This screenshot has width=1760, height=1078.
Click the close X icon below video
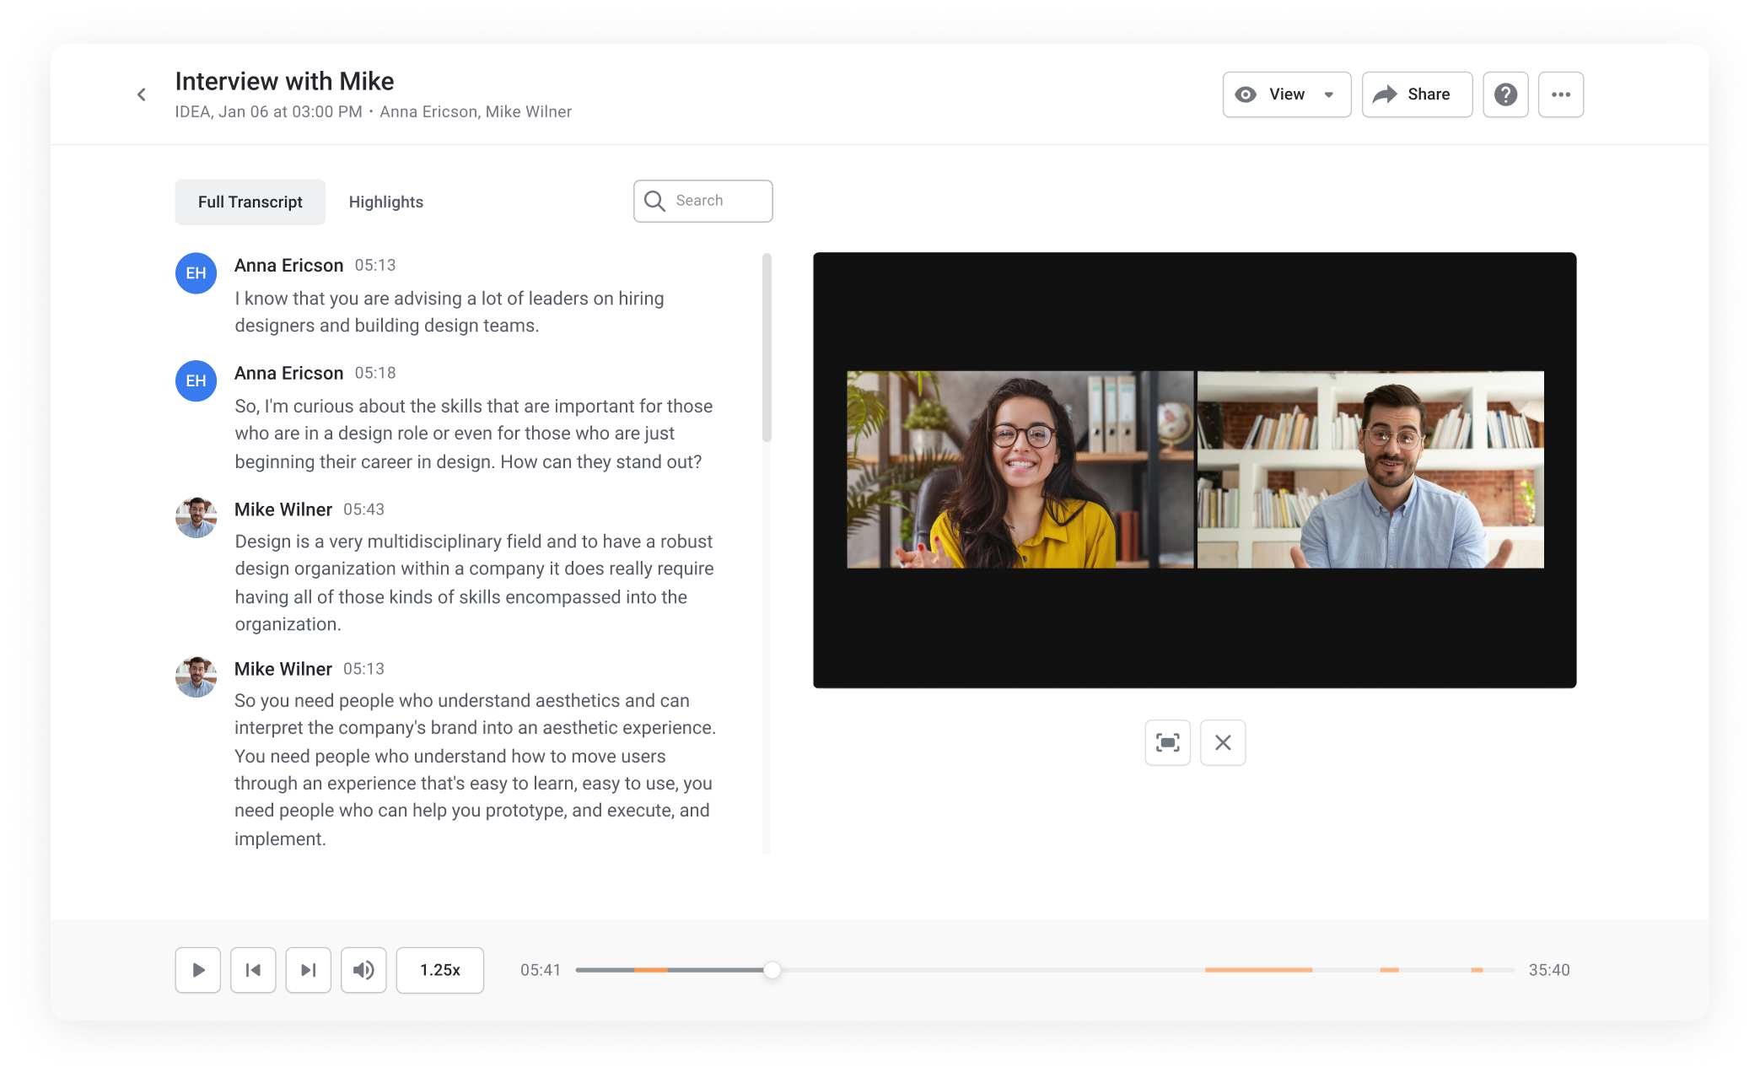click(1222, 741)
